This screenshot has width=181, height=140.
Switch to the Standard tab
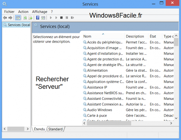pyautogui.click(x=56, y=129)
